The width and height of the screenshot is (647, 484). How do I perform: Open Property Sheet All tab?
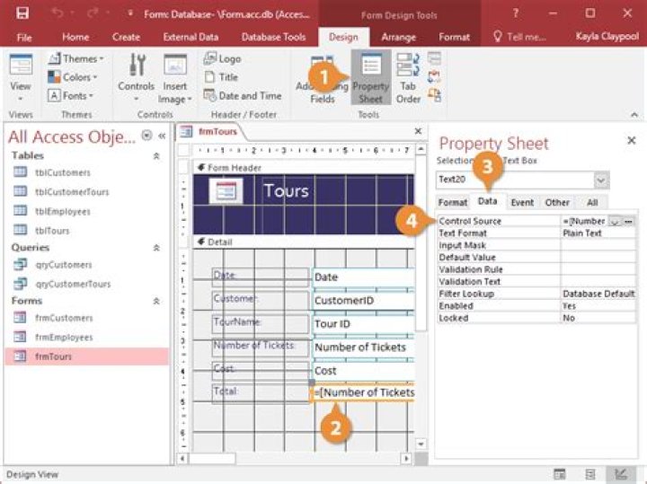[592, 202]
